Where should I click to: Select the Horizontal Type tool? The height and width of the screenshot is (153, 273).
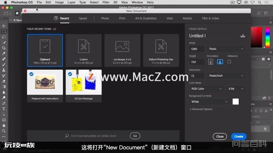(4, 109)
